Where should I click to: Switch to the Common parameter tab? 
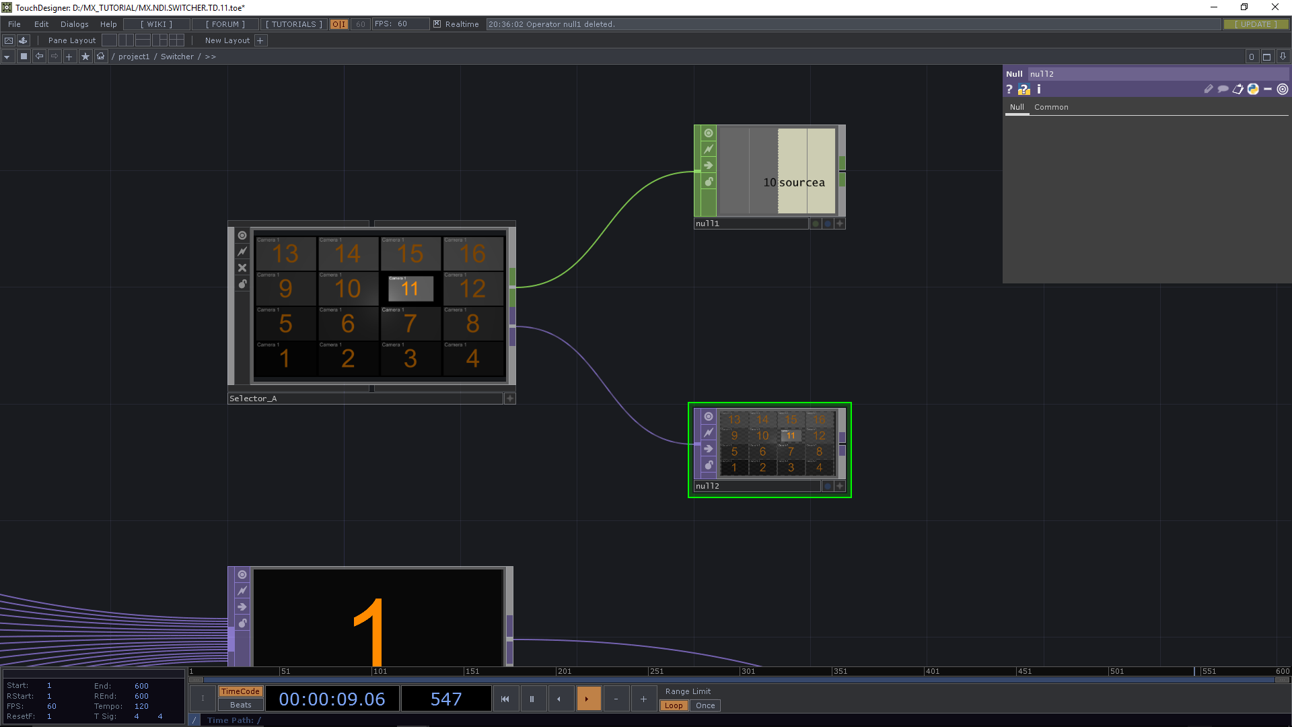pos(1051,107)
